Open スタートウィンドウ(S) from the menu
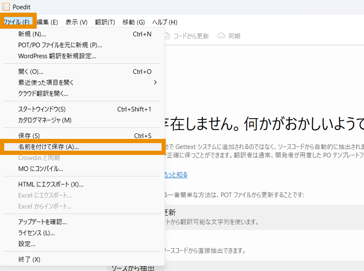The width and height of the screenshot is (364, 271). pyautogui.click(x=42, y=109)
